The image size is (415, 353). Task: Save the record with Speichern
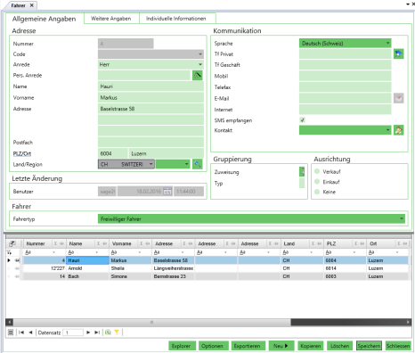tap(369, 346)
